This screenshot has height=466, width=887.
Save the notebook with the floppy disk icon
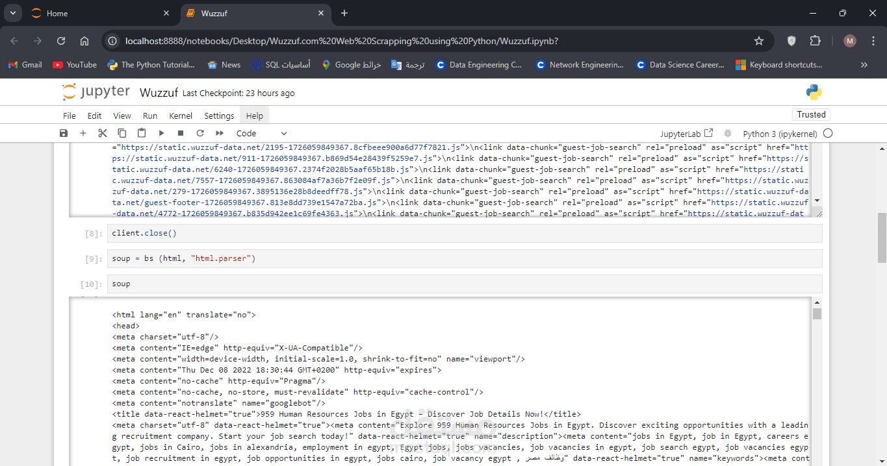click(64, 133)
